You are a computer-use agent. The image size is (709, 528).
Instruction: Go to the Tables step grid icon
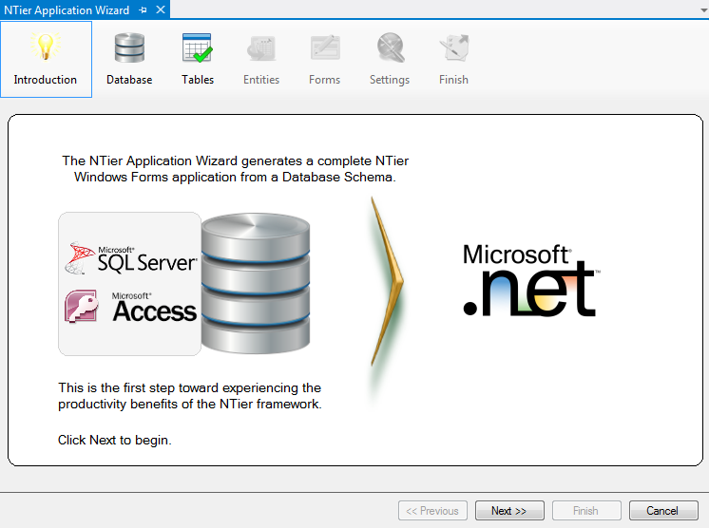tap(197, 47)
